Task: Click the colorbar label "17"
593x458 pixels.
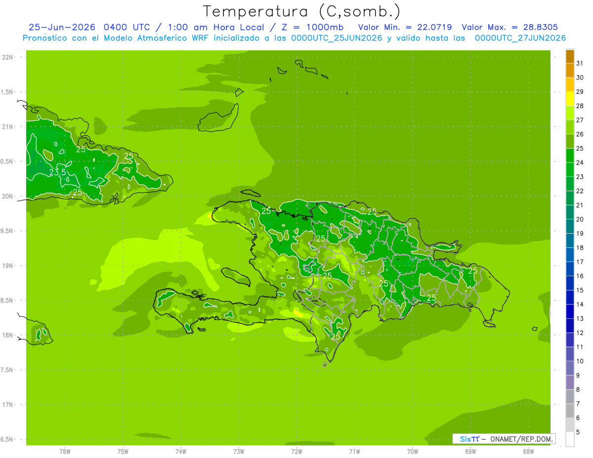Action: point(580,262)
